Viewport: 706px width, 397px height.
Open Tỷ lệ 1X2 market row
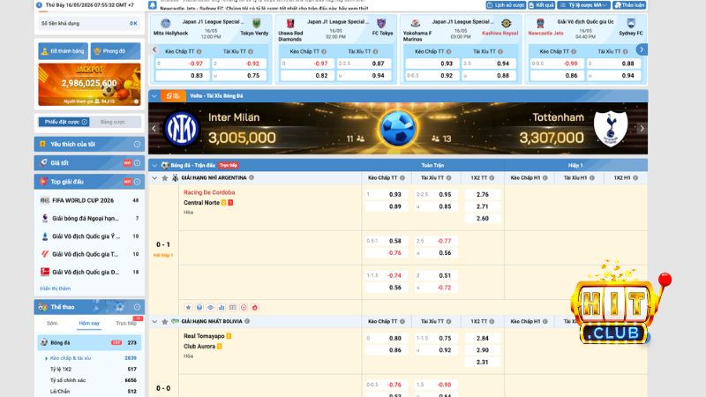click(x=90, y=369)
